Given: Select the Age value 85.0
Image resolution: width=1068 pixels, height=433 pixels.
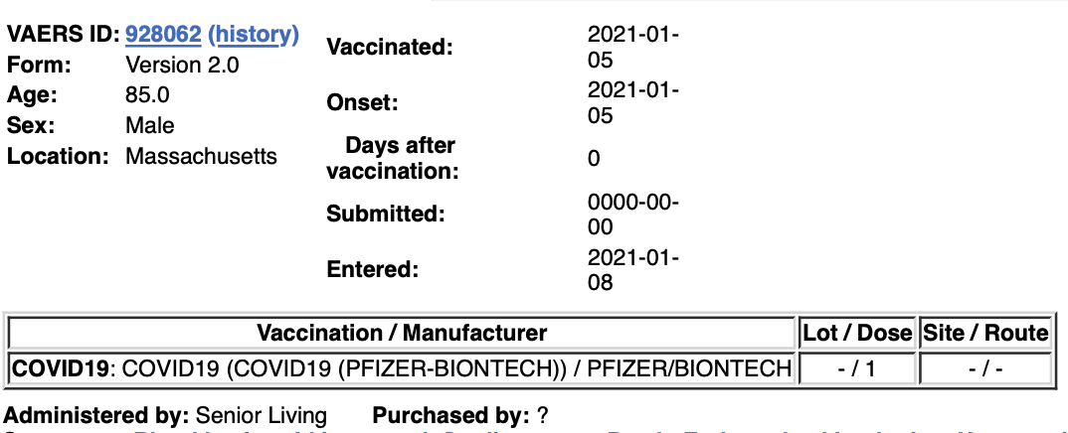Looking at the screenshot, I should (147, 95).
